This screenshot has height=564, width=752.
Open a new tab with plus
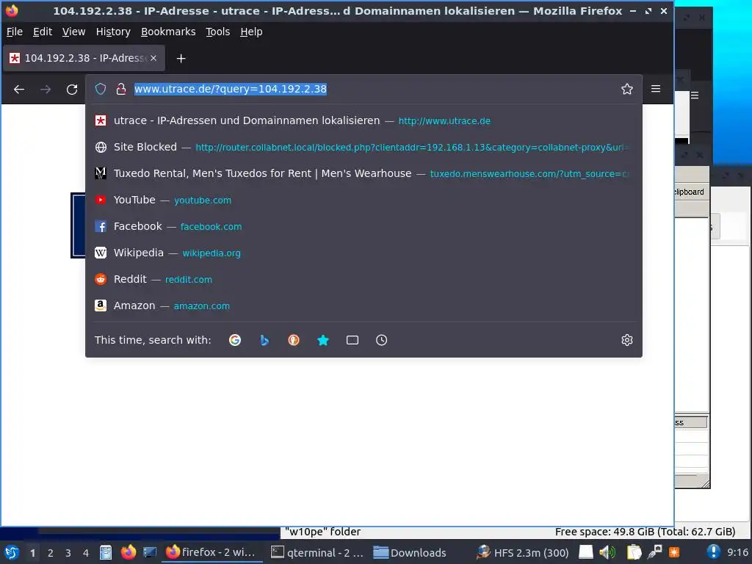tap(181, 59)
